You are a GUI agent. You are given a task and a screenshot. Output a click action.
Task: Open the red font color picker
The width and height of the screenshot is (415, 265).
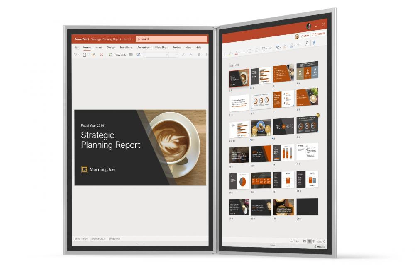[x=236, y=53]
